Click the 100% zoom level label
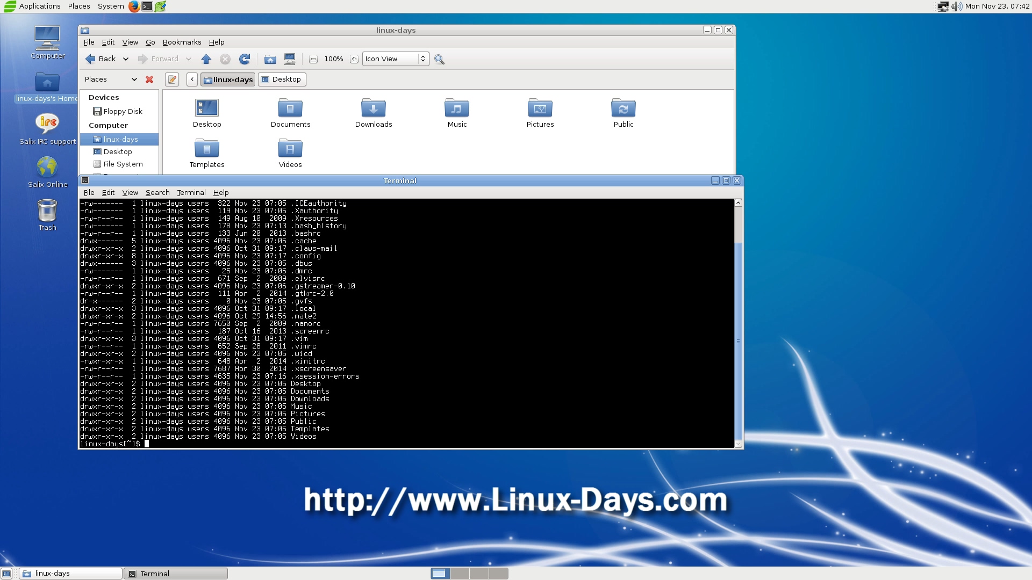Image resolution: width=1032 pixels, height=580 pixels. point(333,59)
